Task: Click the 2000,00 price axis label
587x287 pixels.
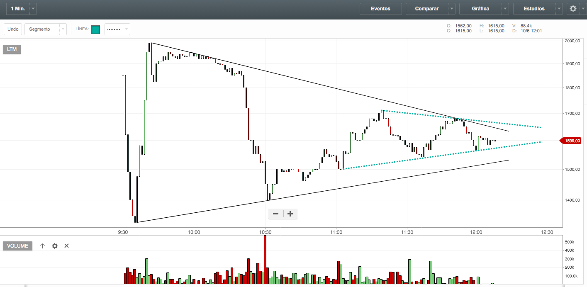Action: tap(573, 41)
